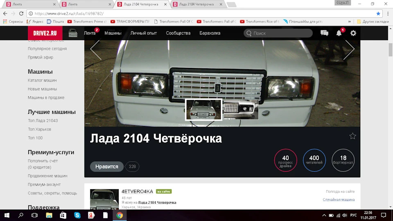Open Task View in the taskbar
The height and width of the screenshot is (221, 393).
[34, 215]
